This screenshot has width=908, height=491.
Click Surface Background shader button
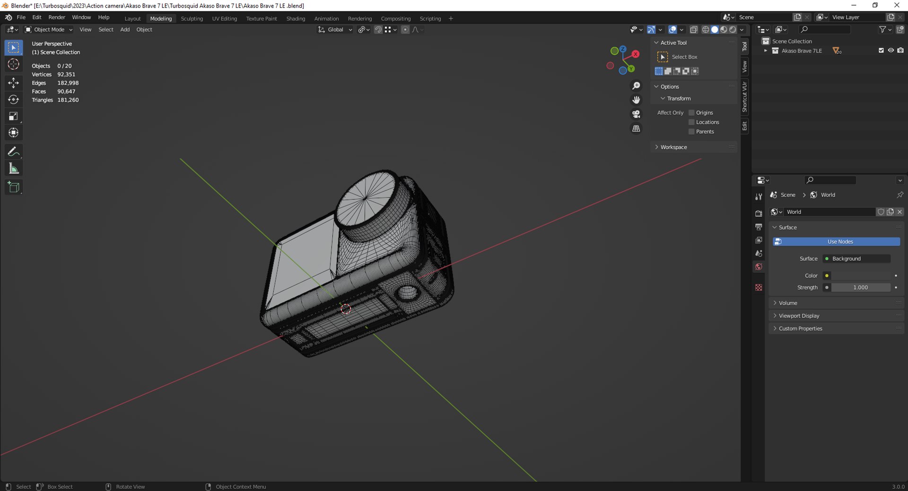tap(856, 259)
